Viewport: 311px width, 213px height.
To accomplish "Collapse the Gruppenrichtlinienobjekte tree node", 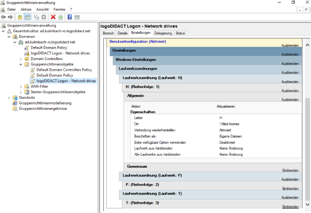I will pos(21,64).
